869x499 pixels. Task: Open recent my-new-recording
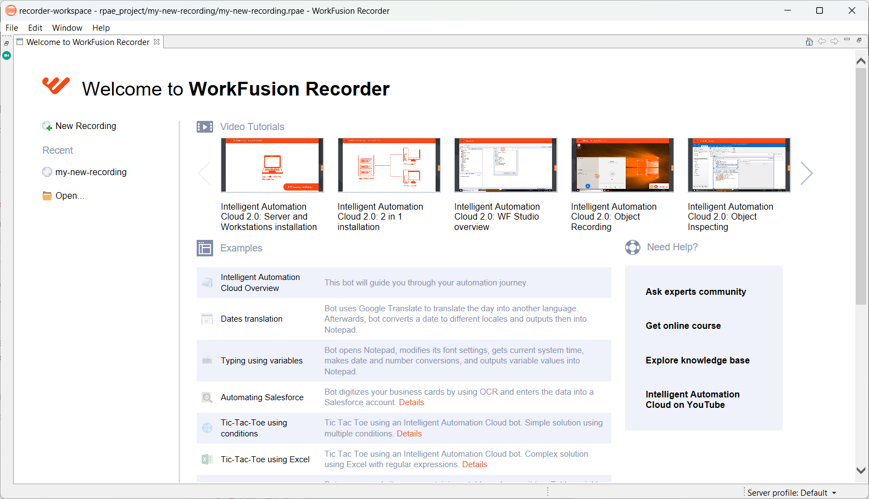91,172
